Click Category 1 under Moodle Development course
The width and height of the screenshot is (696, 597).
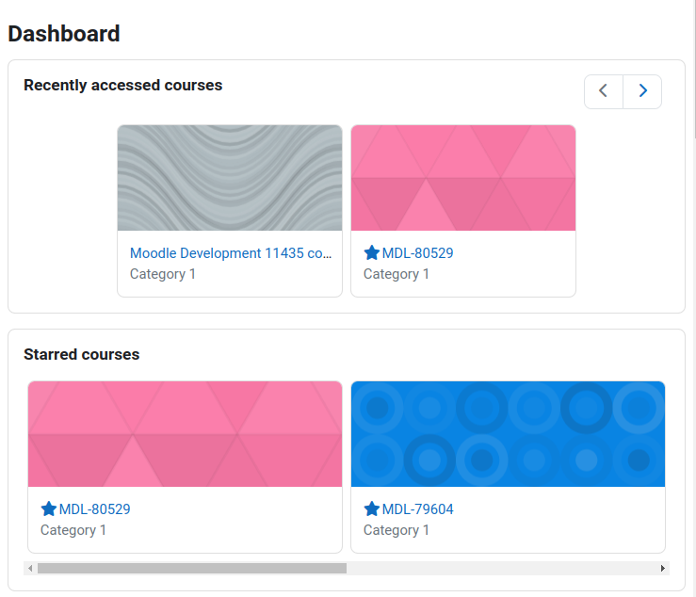(163, 274)
